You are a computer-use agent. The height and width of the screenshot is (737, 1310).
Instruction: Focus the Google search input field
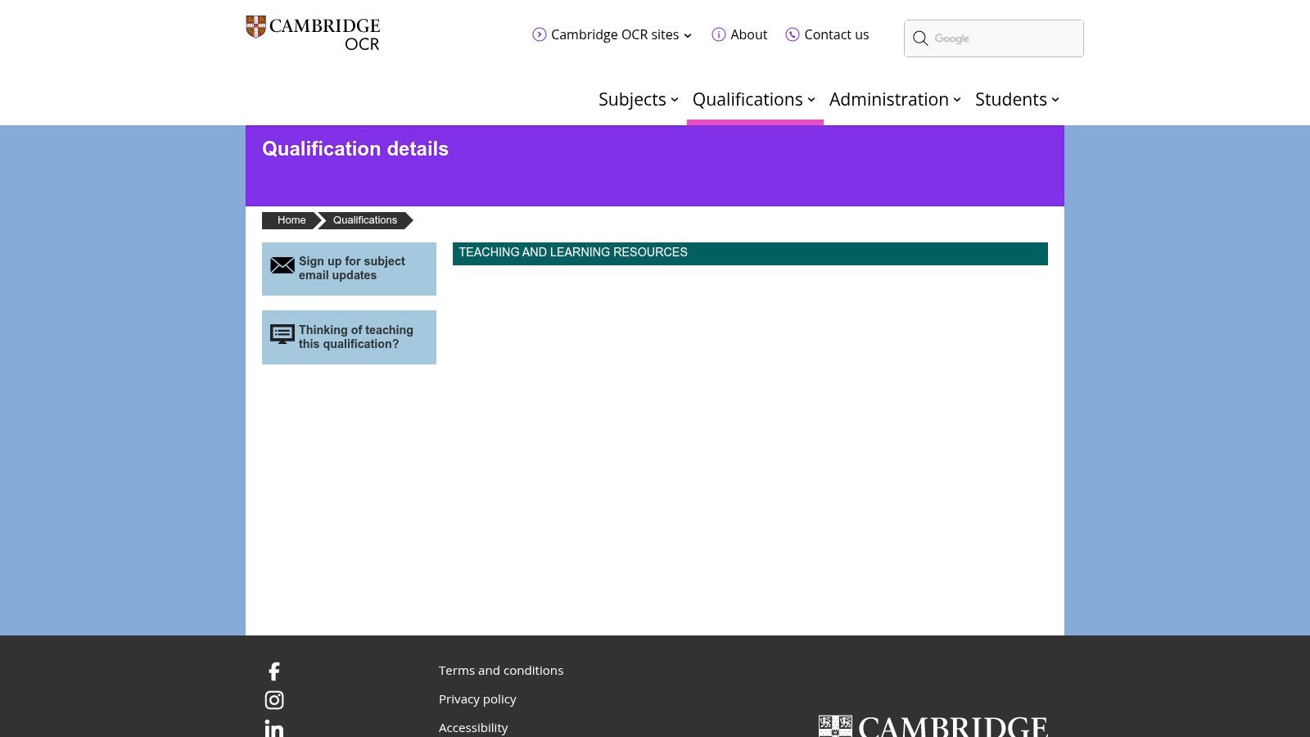1005,38
